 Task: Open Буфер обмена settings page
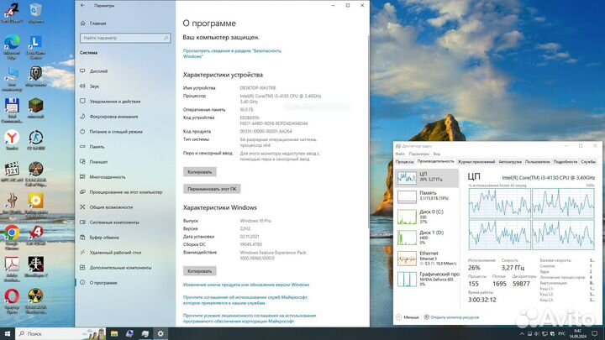pos(104,237)
